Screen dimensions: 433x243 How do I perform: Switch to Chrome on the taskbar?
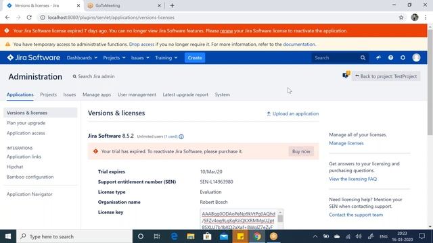pos(257,236)
